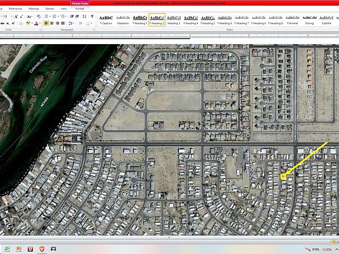Screen dimensions: 339x254
Task: Open the Picture Tools Format tab
Action: [80, 9]
